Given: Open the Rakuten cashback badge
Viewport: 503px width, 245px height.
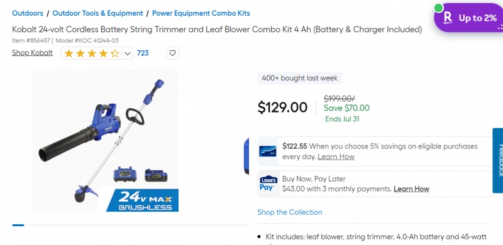Looking at the screenshot, I should point(468,18).
